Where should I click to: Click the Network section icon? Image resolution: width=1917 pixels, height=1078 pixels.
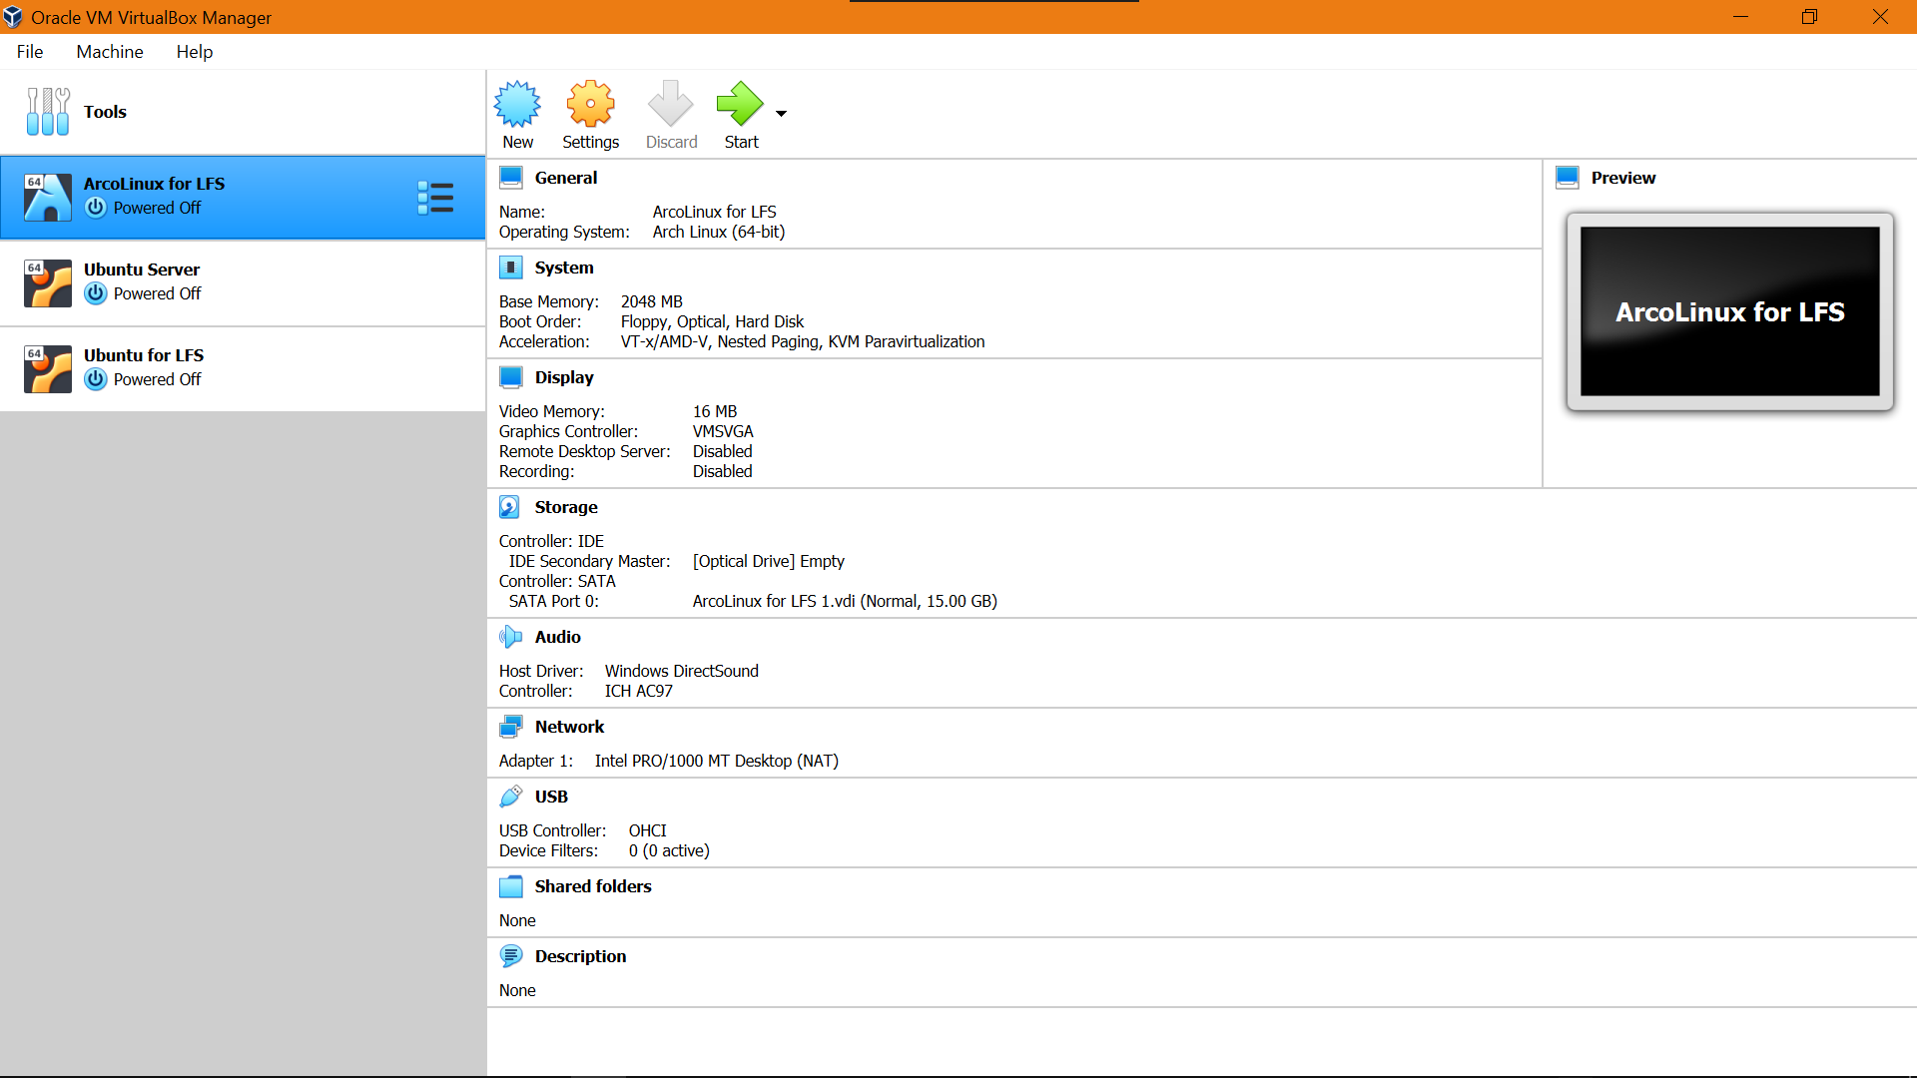pos(511,727)
